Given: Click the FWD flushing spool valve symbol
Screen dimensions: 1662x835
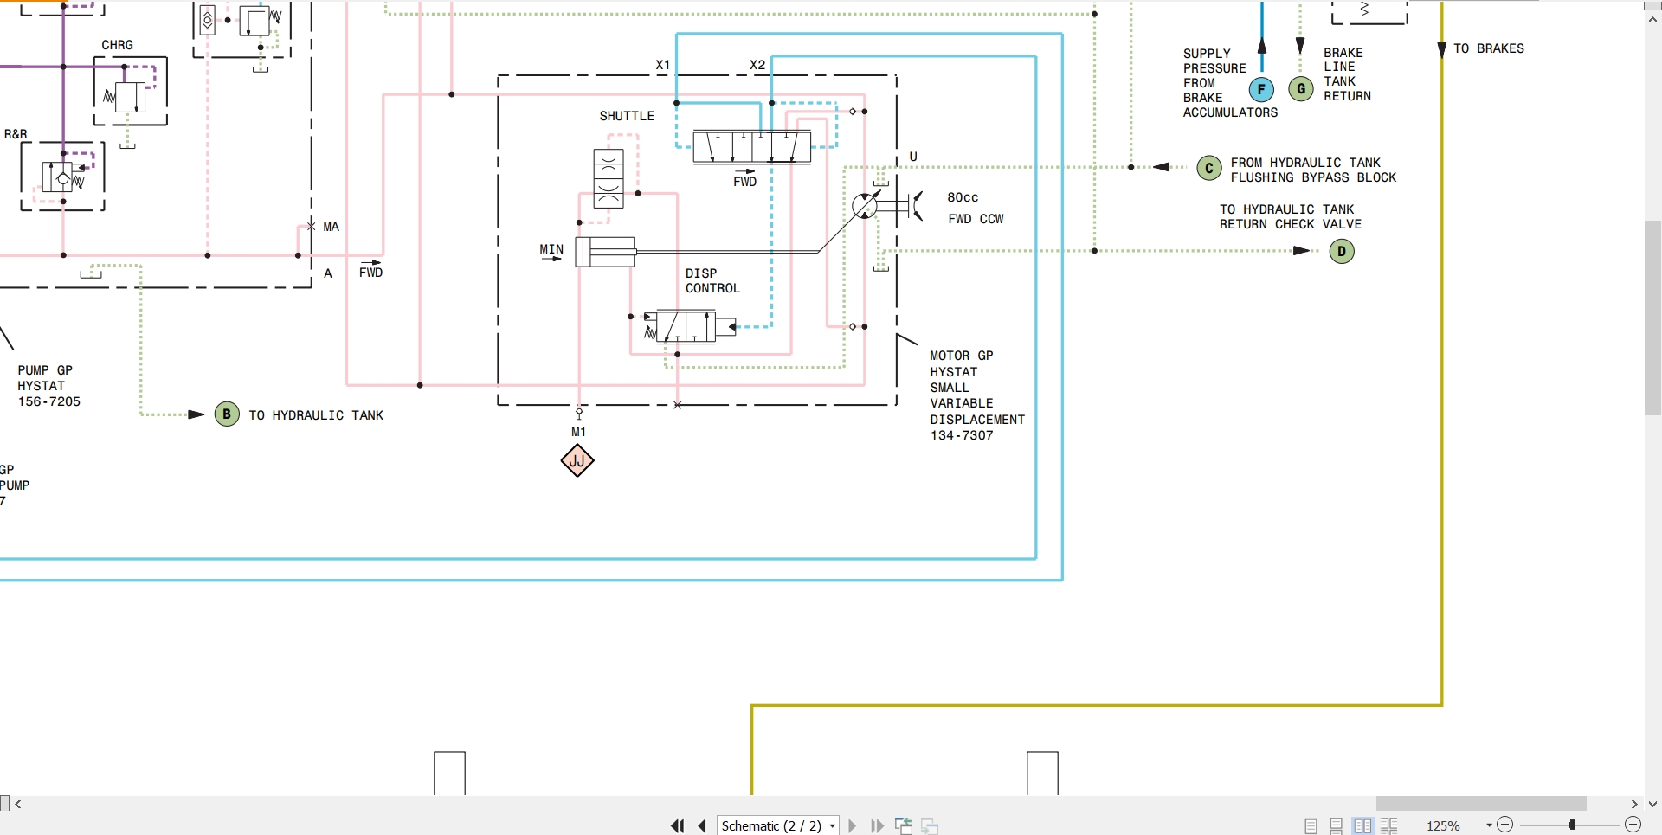Looking at the screenshot, I should point(751,146).
